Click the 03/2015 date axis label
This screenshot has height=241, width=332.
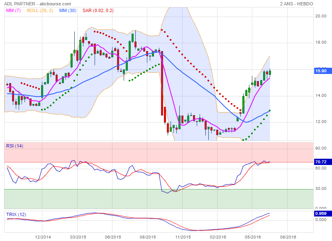(78, 237)
